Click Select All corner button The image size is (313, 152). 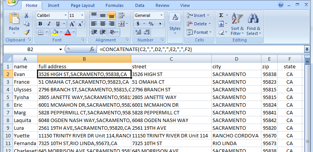(8, 59)
